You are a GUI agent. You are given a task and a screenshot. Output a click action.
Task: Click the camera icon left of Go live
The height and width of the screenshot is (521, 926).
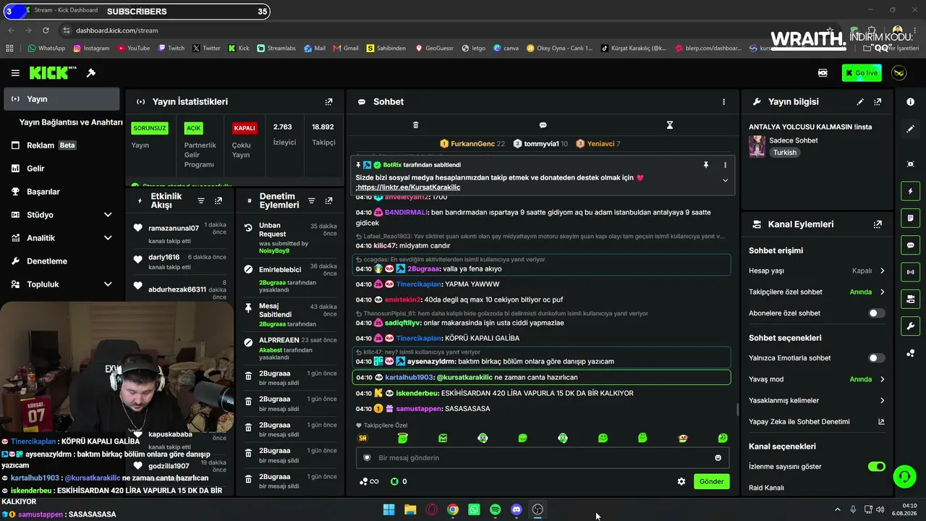[x=823, y=73]
